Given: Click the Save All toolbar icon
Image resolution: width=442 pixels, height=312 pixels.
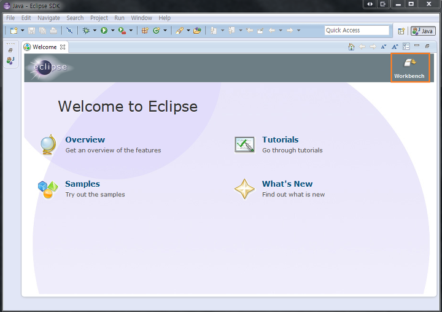Looking at the screenshot, I should [42, 31].
